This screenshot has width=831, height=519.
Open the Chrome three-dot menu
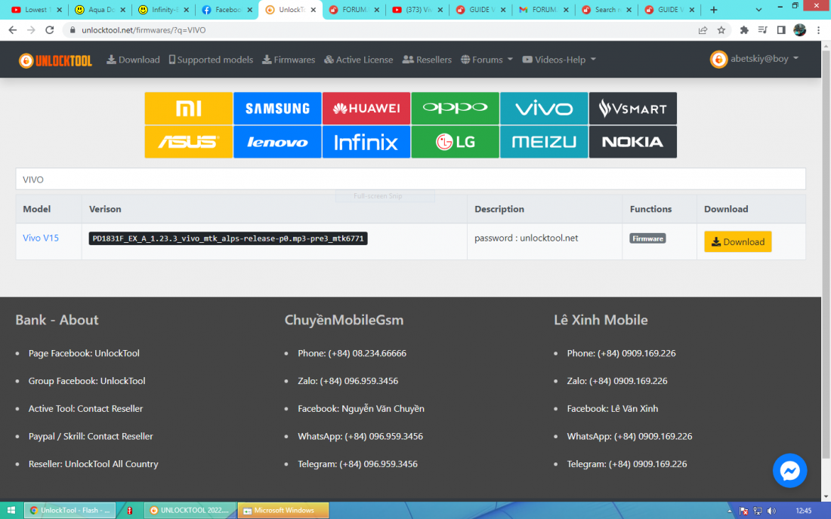point(819,30)
